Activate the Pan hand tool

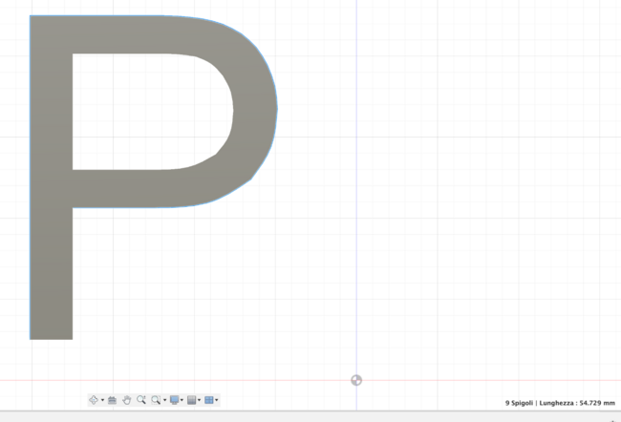point(127,400)
